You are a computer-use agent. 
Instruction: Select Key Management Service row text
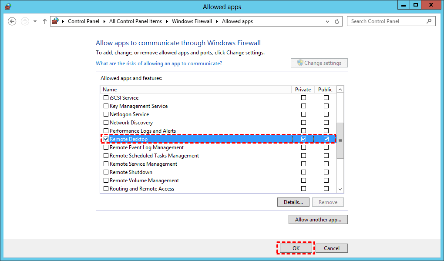point(138,106)
